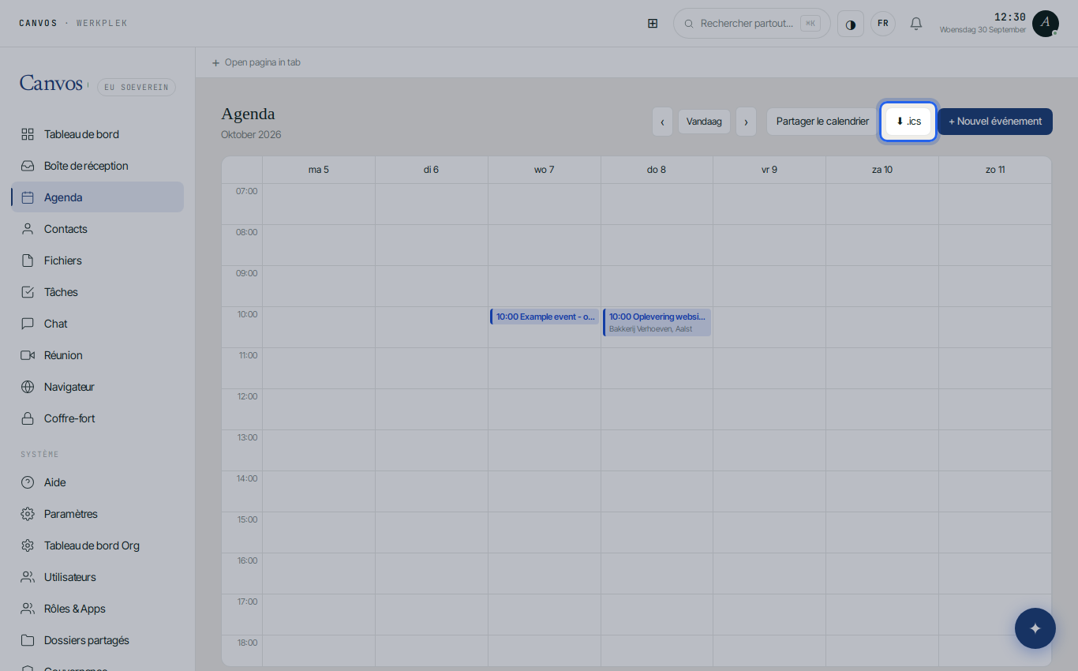Click the plus icon beside Open pagina in tab
The image size is (1078, 671).
tap(215, 63)
